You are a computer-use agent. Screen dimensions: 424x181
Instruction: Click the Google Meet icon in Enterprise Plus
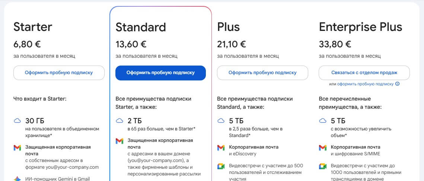[x=323, y=166]
